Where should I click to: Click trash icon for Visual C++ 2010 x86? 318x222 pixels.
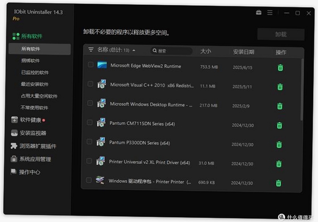click(280, 87)
